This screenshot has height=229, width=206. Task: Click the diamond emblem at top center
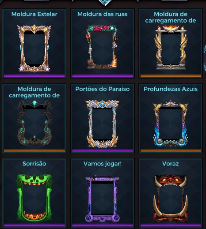(x=105, y=3)
